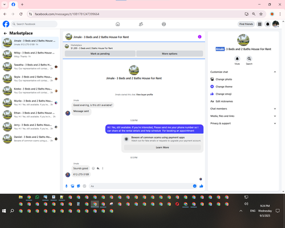This screenshot has height=228, width=285.
Task: Open the emoji picker in message box
Action: (194, 186)
